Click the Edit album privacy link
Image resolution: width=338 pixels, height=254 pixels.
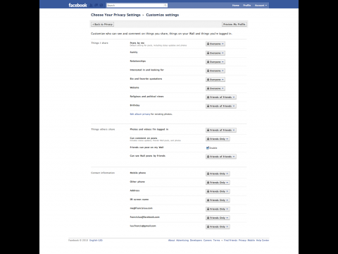click(x=140, y=114)
